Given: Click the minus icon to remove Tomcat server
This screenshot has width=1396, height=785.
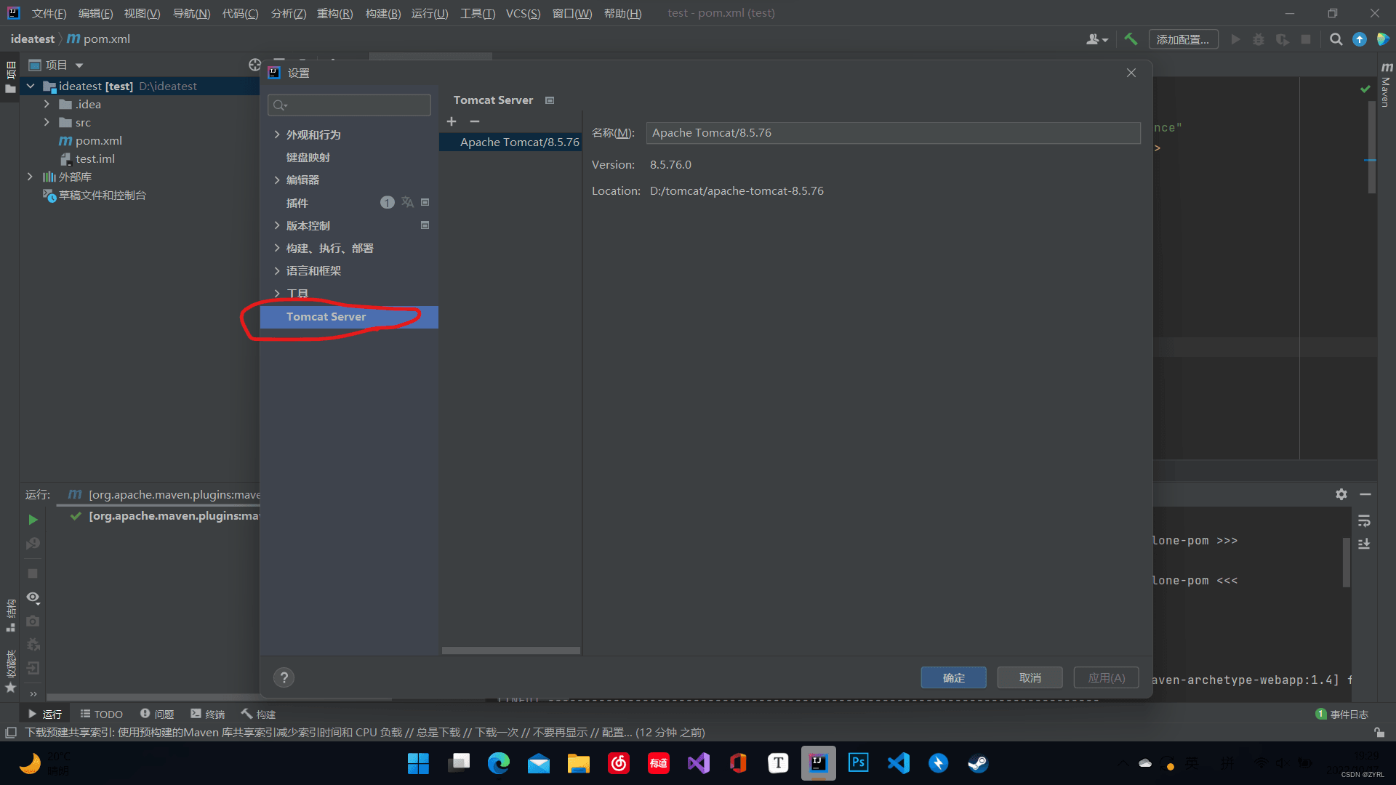Looking at the screenshot, I should tap(475, 121).
